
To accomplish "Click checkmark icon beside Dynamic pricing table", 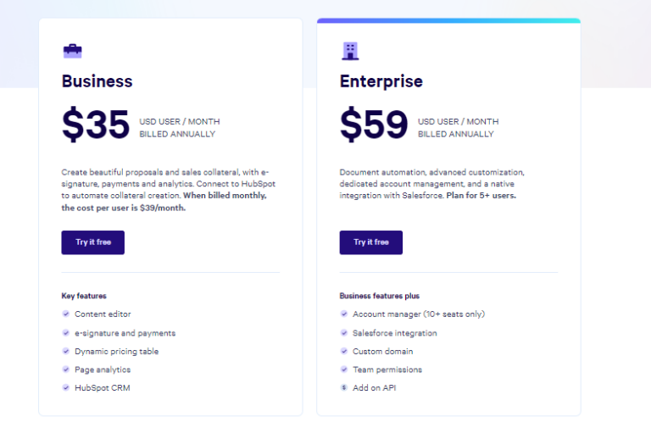I will [66, 351].
